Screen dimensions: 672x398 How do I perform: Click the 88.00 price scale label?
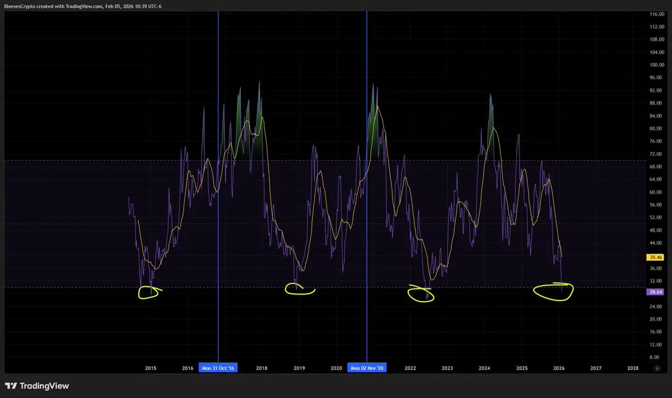tap(656, 103)
